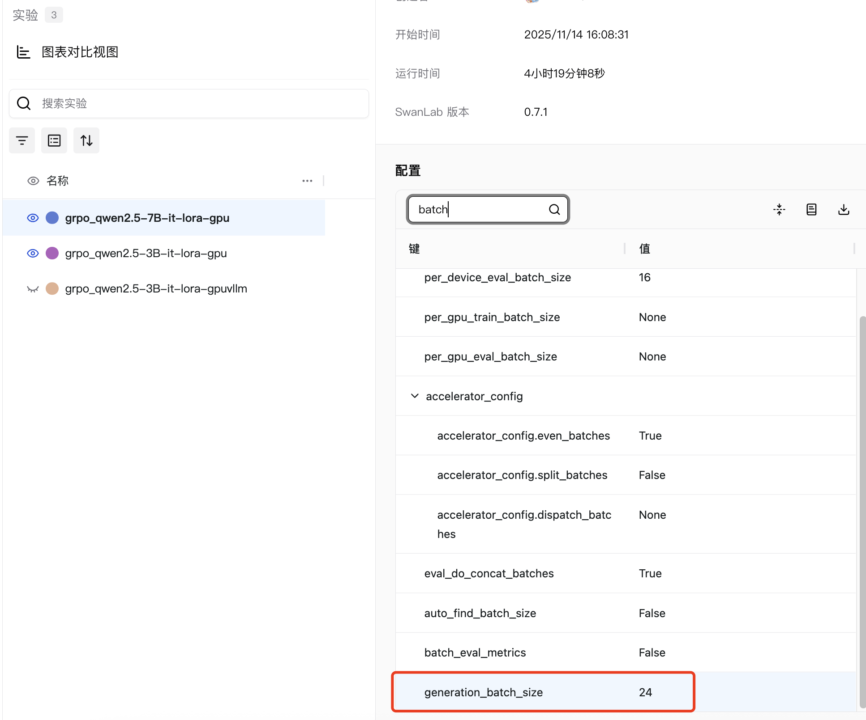The height and width of the screenshot is (720, 866).
Task: Collapse the accelerator_config group
Action: (415, 396)
